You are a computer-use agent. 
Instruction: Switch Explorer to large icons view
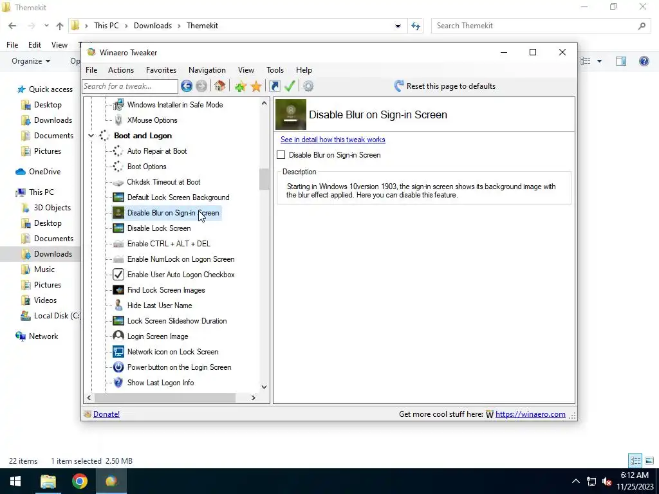(x=649, y=461)
